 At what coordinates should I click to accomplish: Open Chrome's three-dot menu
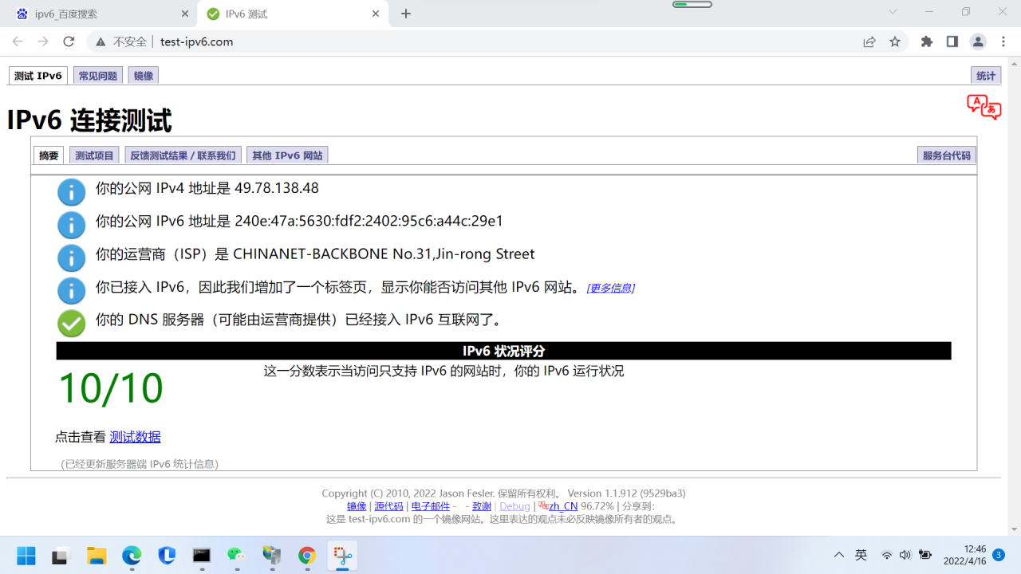coord(1003,41)
